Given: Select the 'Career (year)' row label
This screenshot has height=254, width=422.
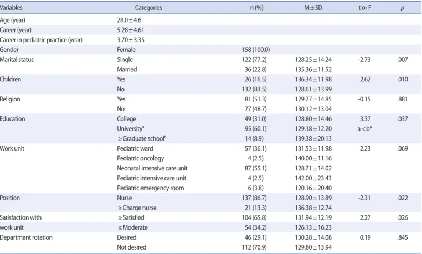Looking at the screenshot, I should pos(16,30).
